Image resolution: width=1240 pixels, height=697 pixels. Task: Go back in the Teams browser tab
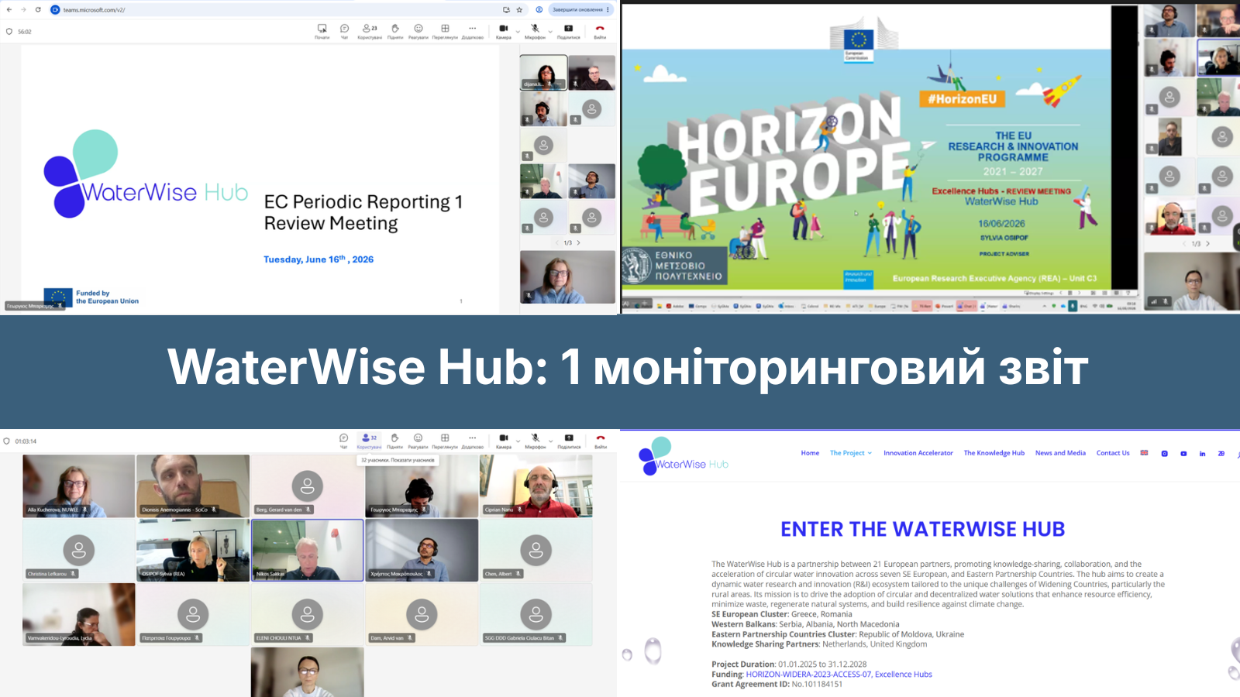point(9,9)
